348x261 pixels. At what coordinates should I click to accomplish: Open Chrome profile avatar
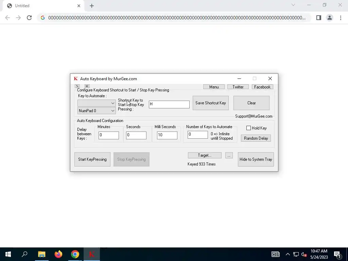[x=330, y=18]
